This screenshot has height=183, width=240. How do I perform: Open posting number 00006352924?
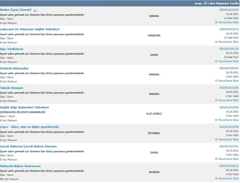229,68
